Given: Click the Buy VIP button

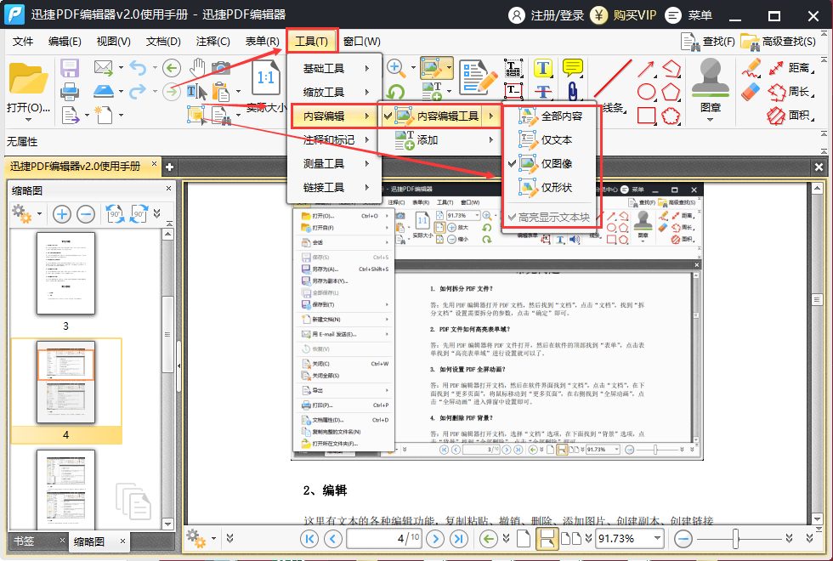Looking at the screenshot, I should [x=624, y=15].
